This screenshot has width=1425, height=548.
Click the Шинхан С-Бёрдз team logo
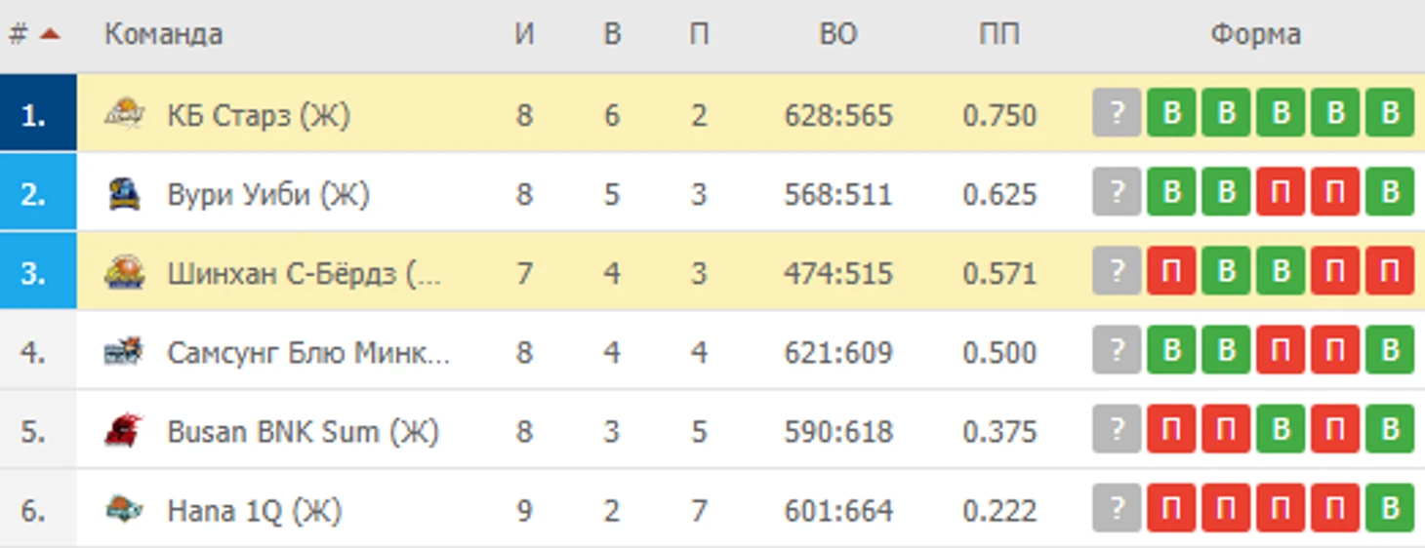tap(125, 273)
